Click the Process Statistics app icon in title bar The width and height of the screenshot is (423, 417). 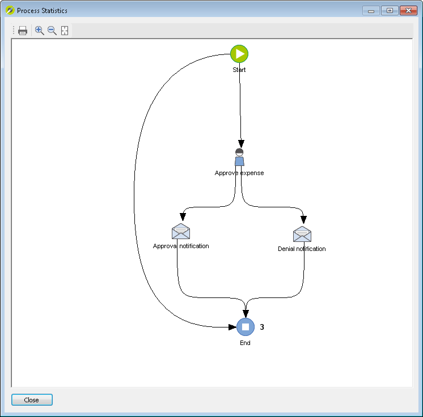click(x=10, y=11)
